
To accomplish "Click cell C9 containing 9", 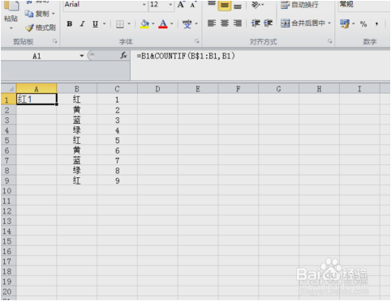I will (x=117, y=180).
